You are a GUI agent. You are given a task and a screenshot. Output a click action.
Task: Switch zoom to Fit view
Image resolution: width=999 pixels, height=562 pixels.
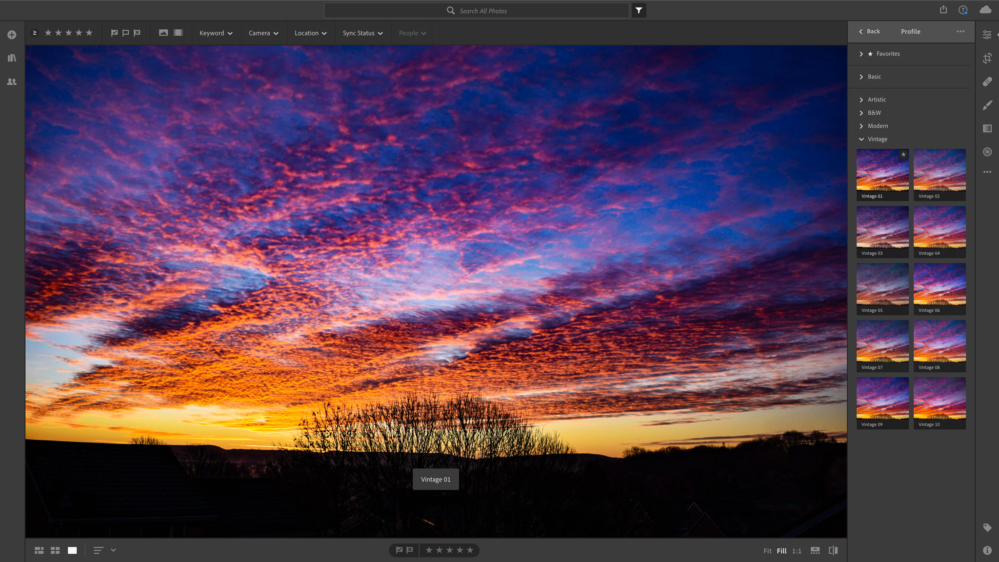(x=767, y=550)
